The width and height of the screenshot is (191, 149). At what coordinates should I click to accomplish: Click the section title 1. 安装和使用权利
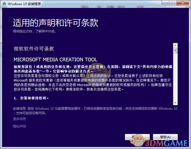coord(31,98)
